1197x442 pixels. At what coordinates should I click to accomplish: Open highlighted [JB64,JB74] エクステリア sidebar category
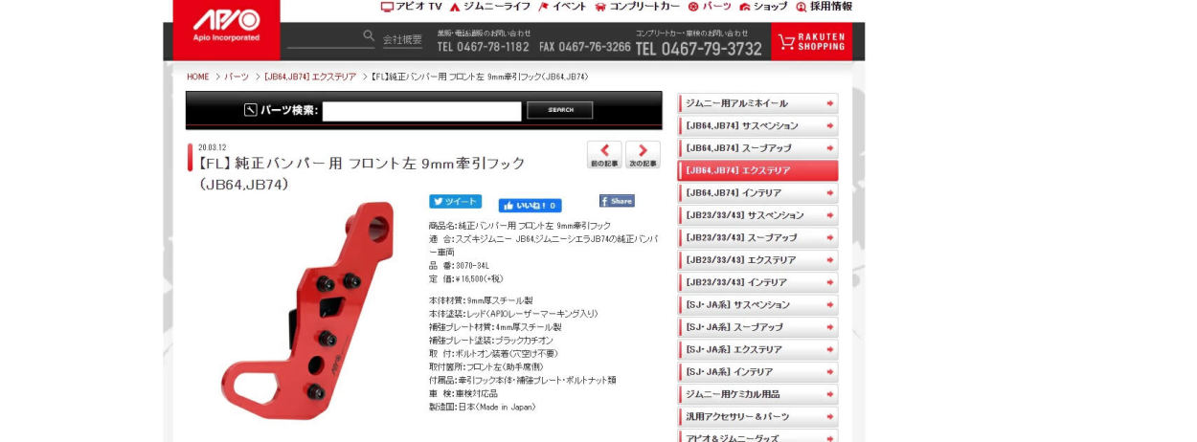[x=757, y=170]
